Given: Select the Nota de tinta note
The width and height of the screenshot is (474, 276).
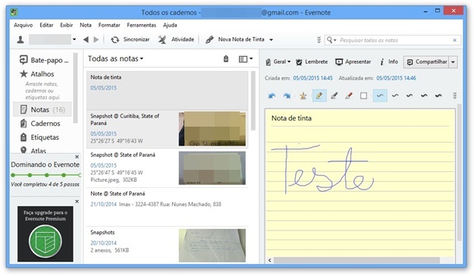Looking at the screenshot, I should point(168,90).
